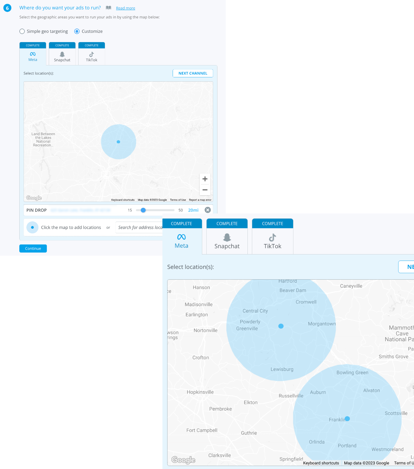Click the enlarged TikTok logo icon
Screen dimensions: 414x469
coord(272,238)
